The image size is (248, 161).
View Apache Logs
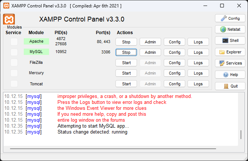[198, 42]
